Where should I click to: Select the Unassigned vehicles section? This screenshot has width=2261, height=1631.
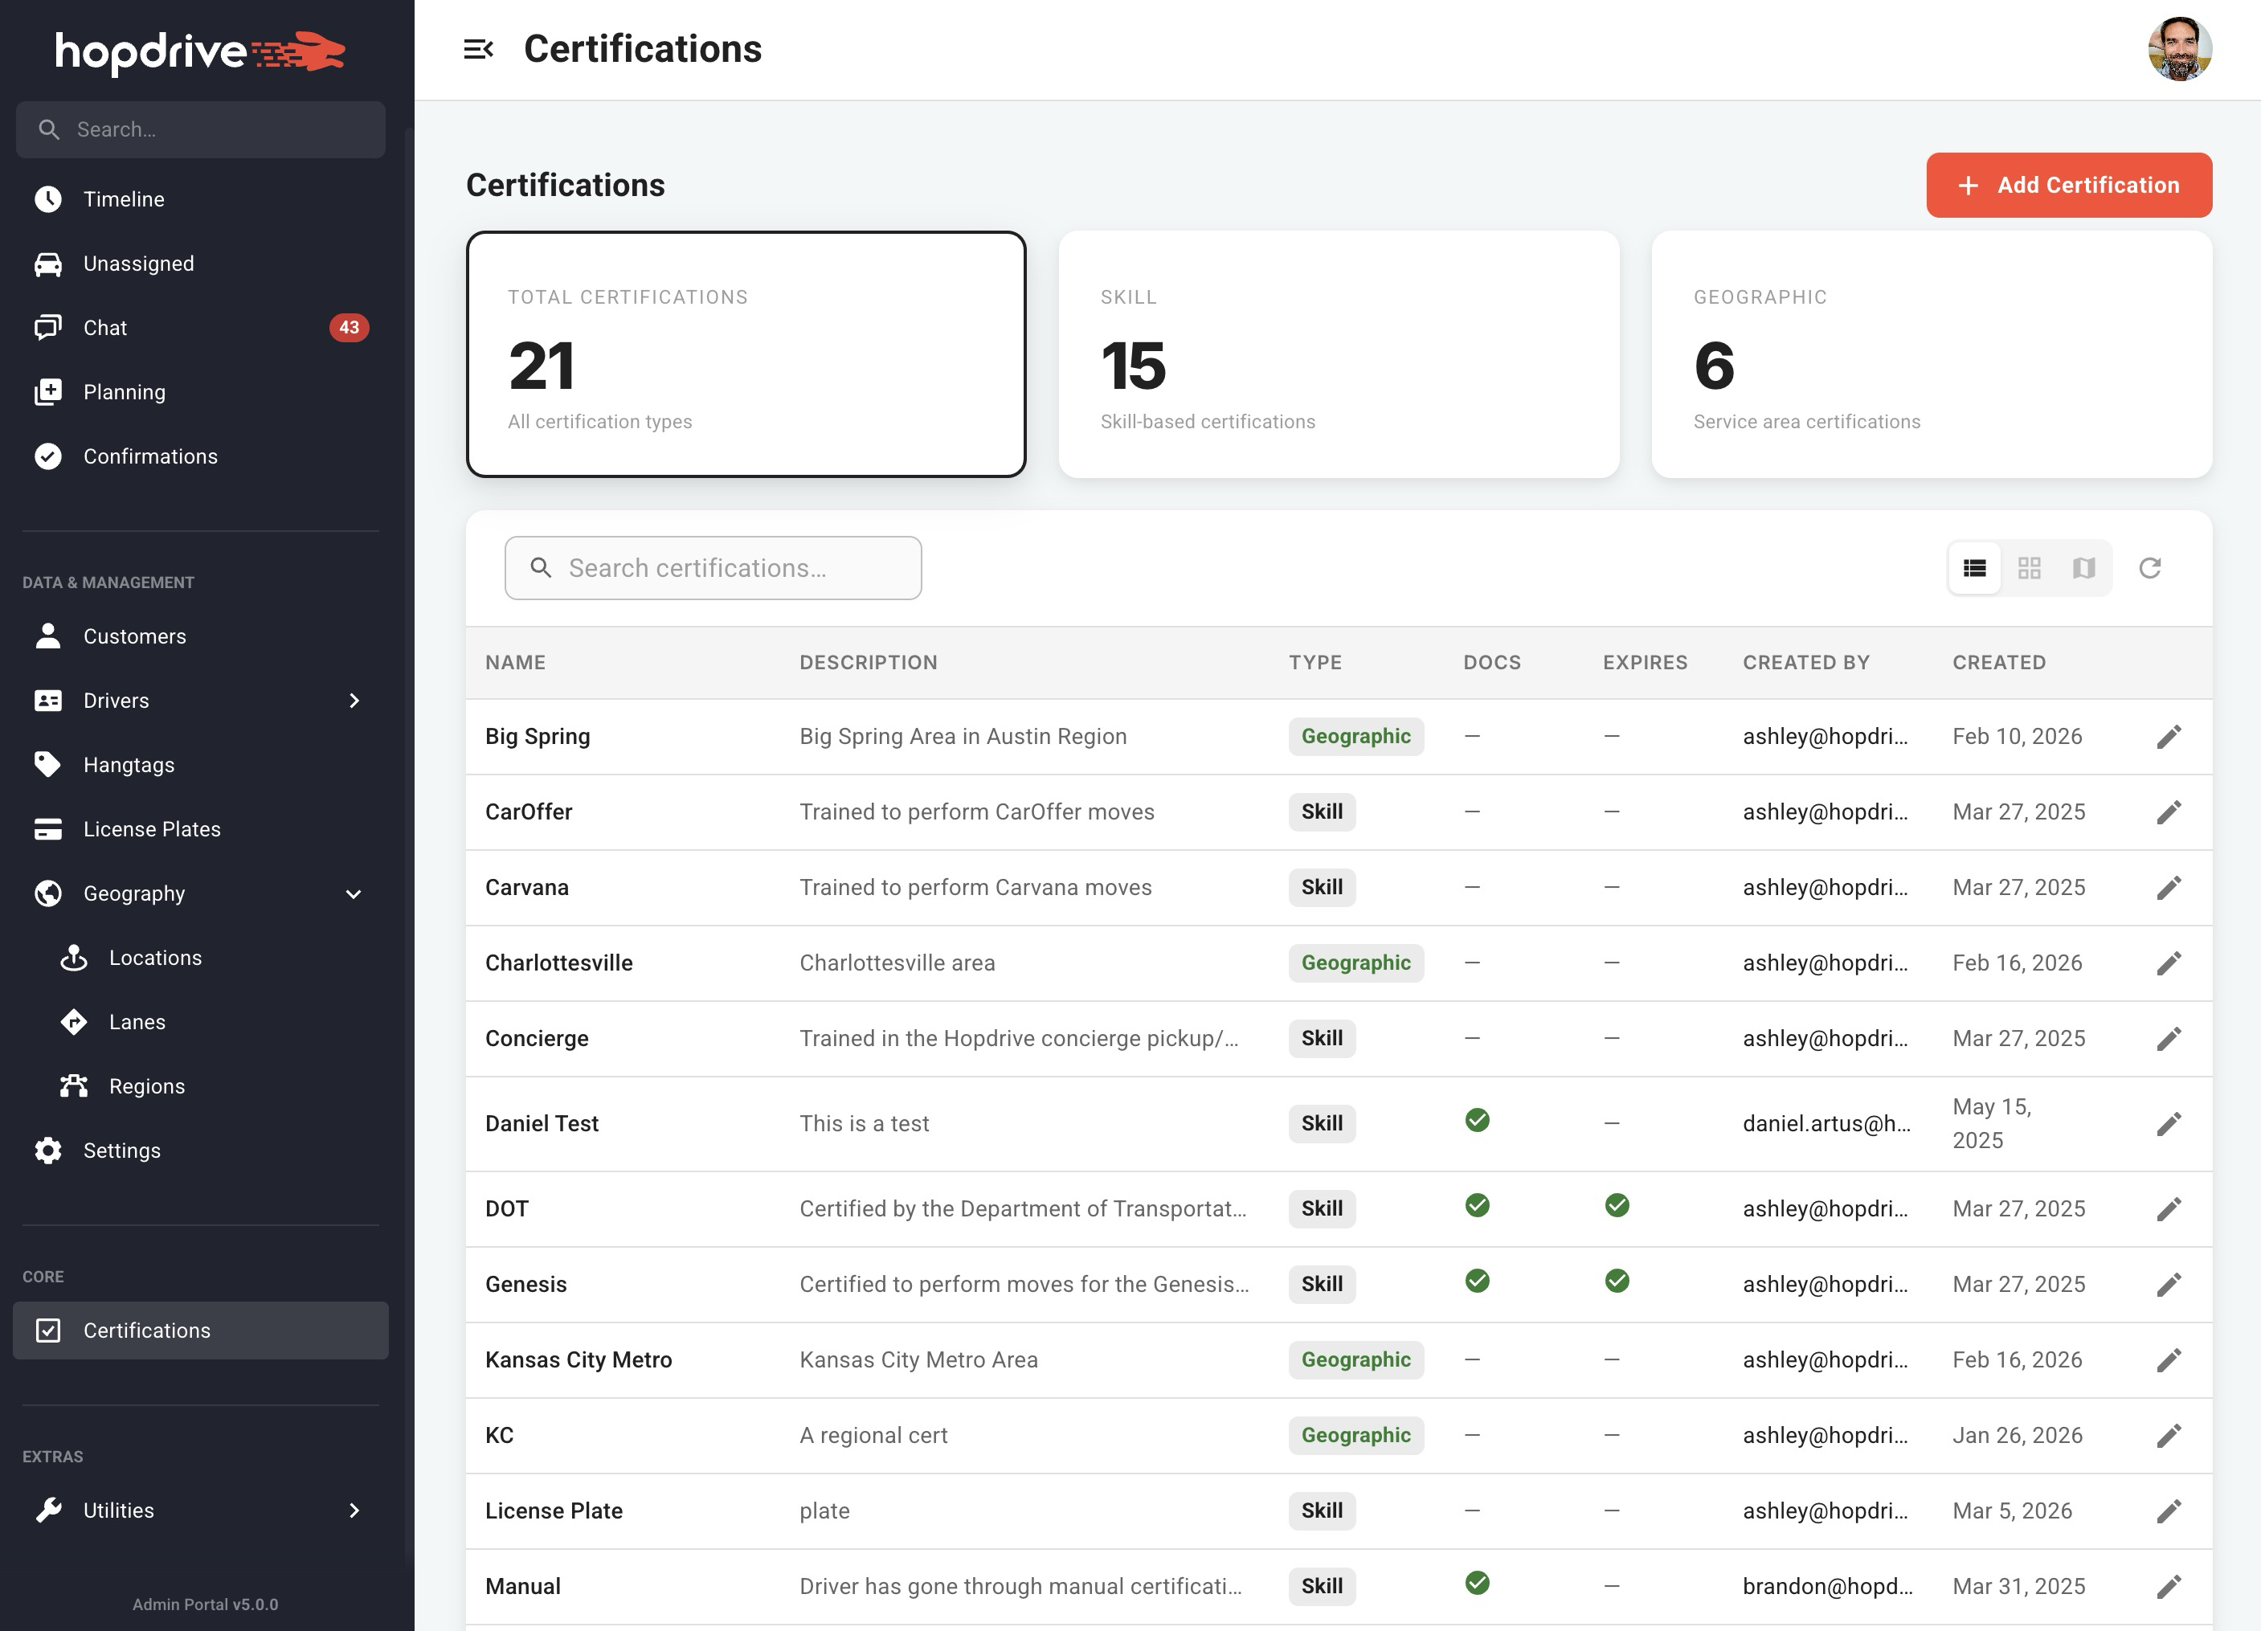pyautogui.click(x=137, y=264)
